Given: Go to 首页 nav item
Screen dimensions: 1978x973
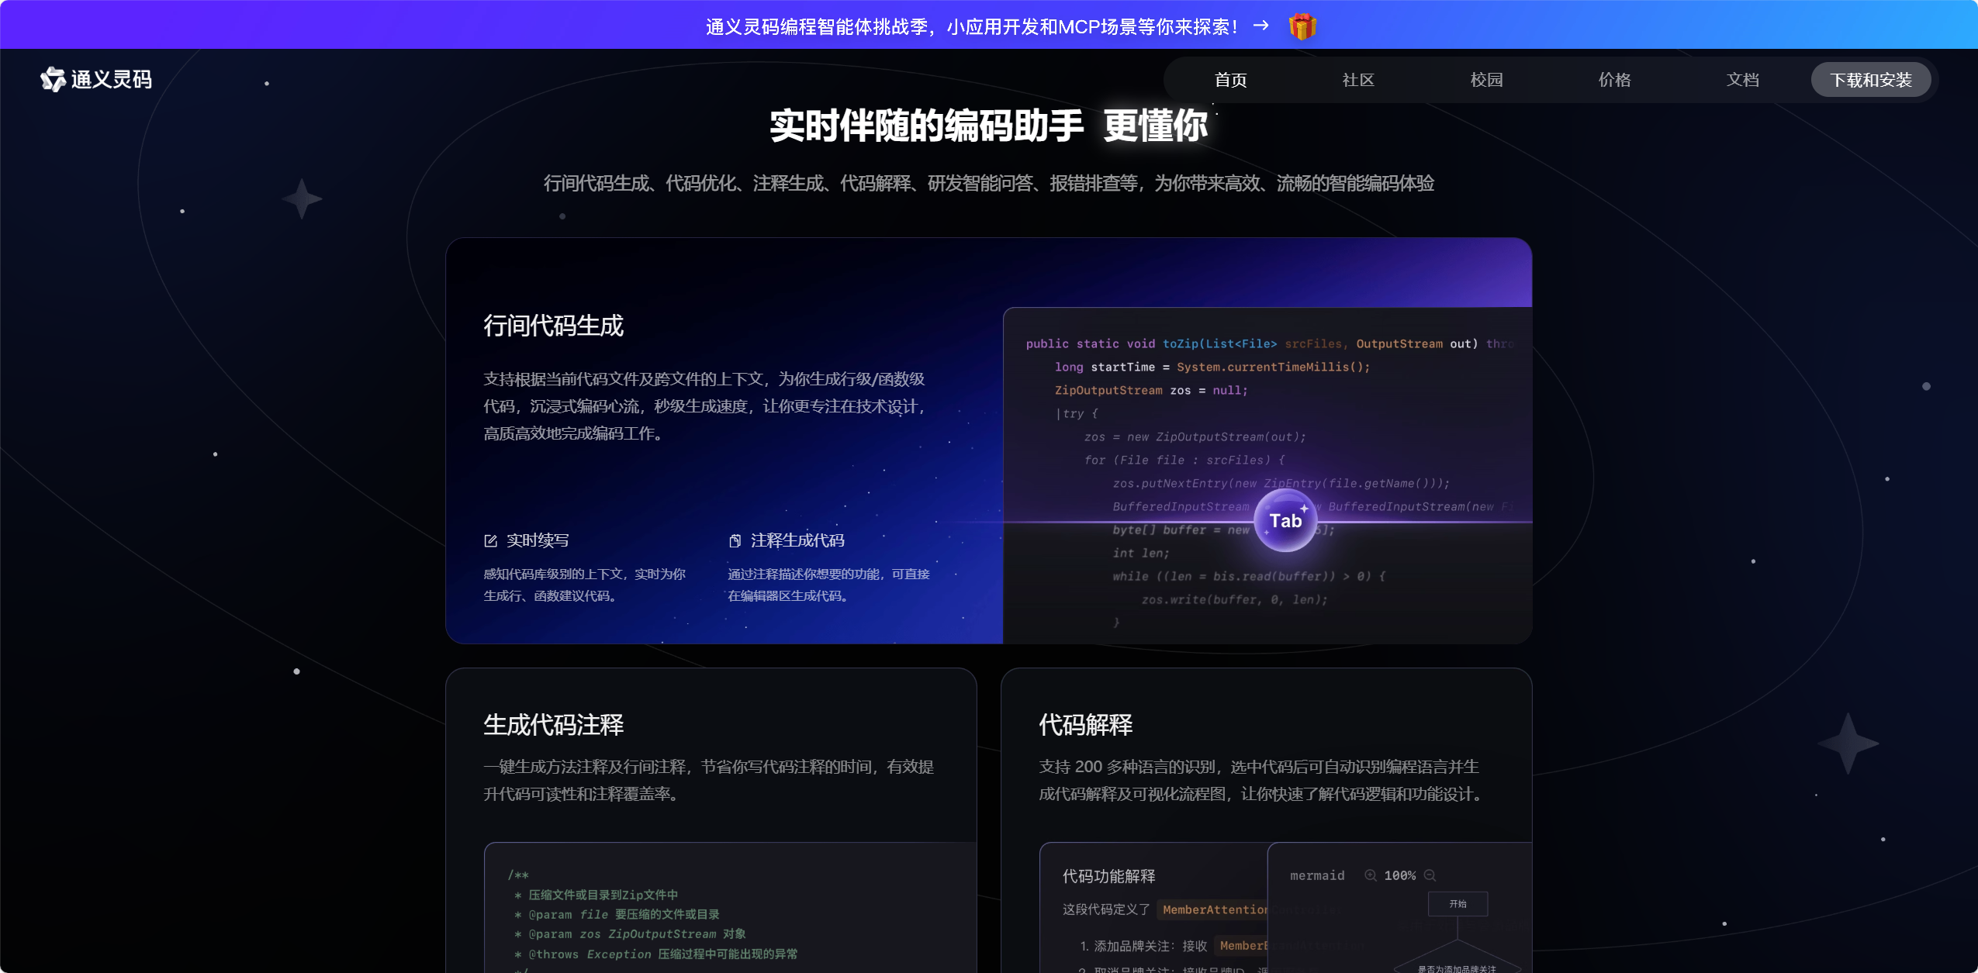Looking at the screenshot, I should click(x=1230, y=80).
